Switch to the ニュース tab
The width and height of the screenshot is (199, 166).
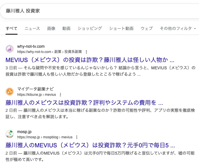click(32, 28)
